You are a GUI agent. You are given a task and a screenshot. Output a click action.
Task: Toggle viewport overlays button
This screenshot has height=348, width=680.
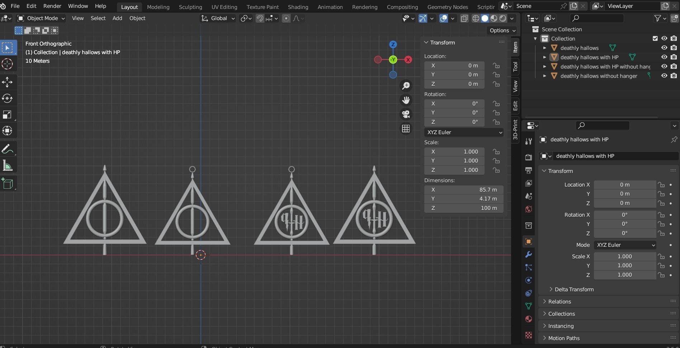(x=444, y=18)
